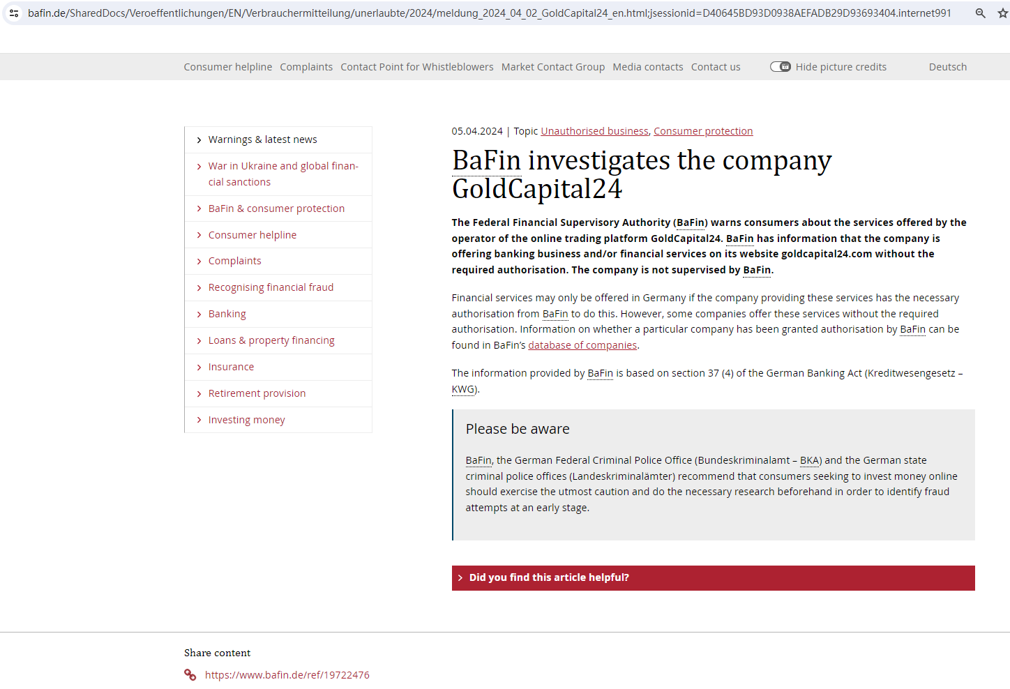1010x689 pixels.
Task: Open BaFin & consumer protection sidebar item
Action: coord(277,209)
